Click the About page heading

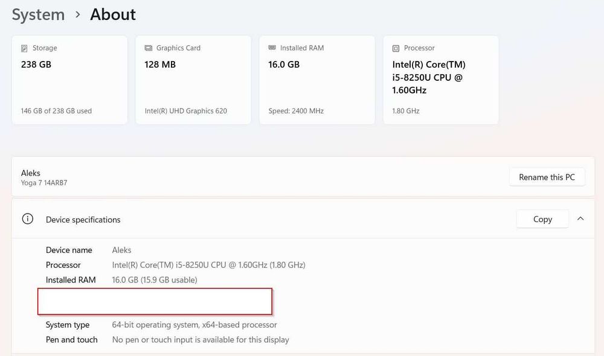pyautogui.click(x=113, y=14)
